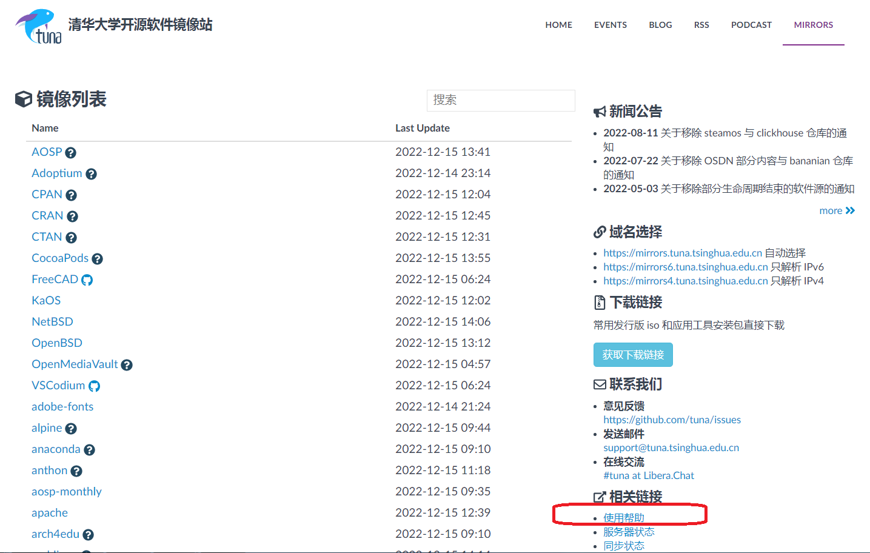This screenshot has height=553, width=870.
Task: Open the 2022-07-22 OSDN removal notice
Action: tap(728, 167)
